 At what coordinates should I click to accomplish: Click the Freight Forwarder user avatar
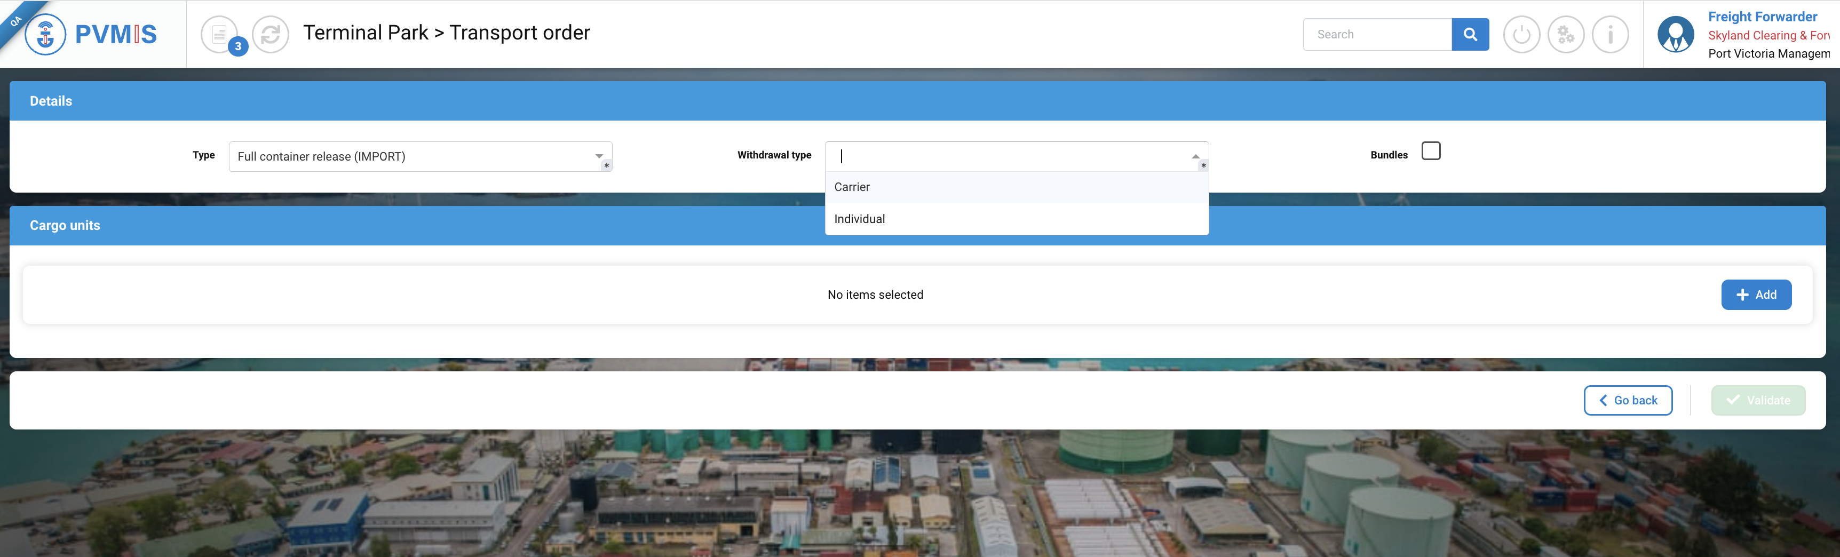click(1675, 34)
